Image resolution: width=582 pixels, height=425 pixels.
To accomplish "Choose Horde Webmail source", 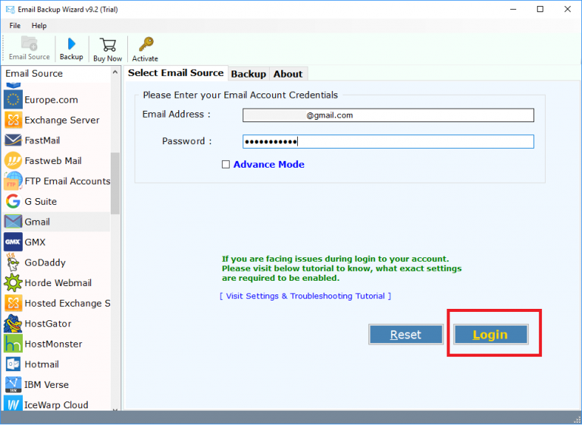I will pos(58,283).
